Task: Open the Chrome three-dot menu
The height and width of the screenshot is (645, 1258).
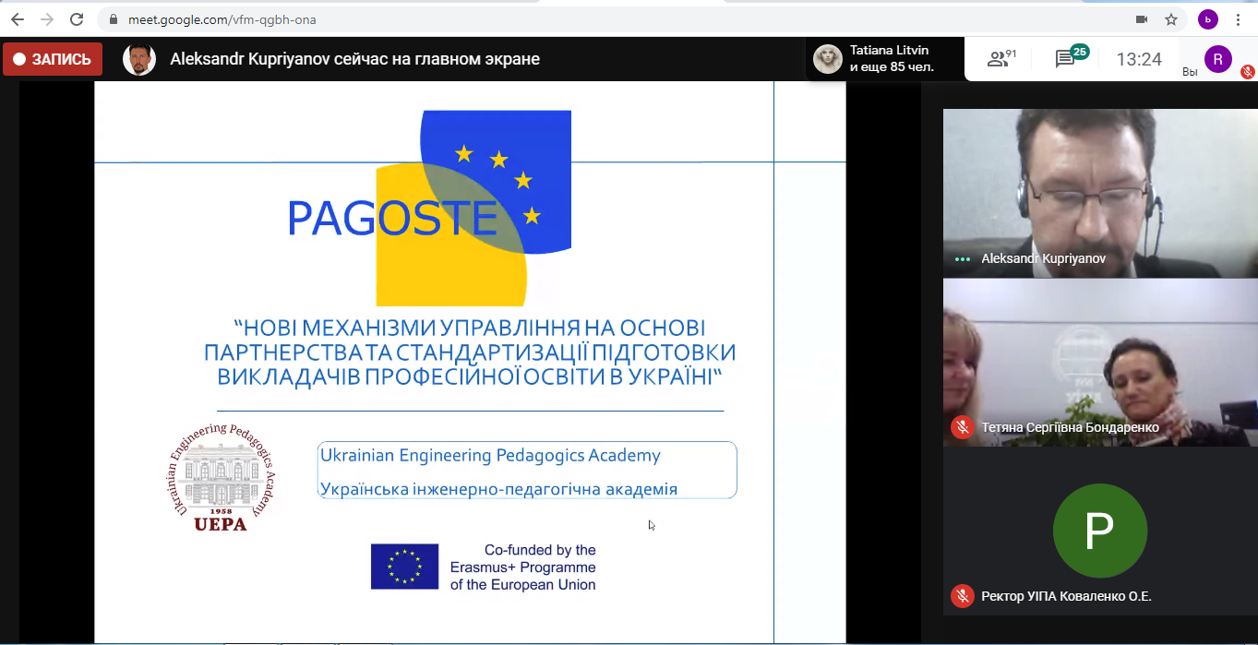Action: 1238,19
